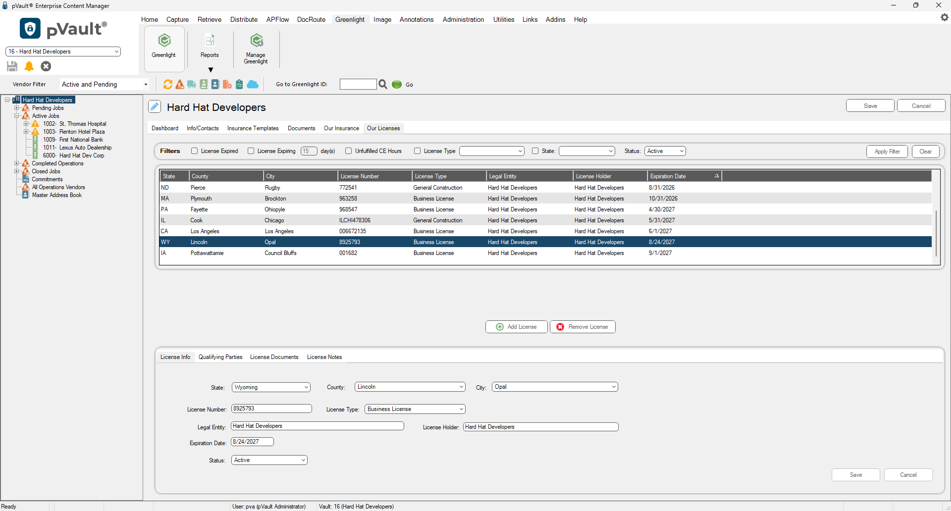Screen dimensions: 951x511
Task: Click the pencil edit icon beside Hard Hat Developers
Action: (x=155, y=106)
